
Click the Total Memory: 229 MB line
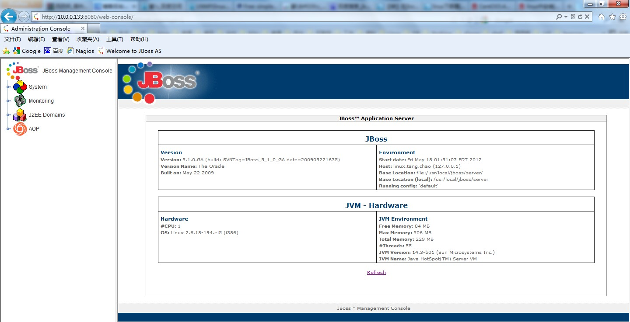[x=406, y=239]
